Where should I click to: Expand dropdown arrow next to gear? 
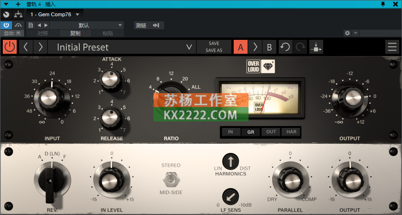pyautogui.click(x=356, y=33)
